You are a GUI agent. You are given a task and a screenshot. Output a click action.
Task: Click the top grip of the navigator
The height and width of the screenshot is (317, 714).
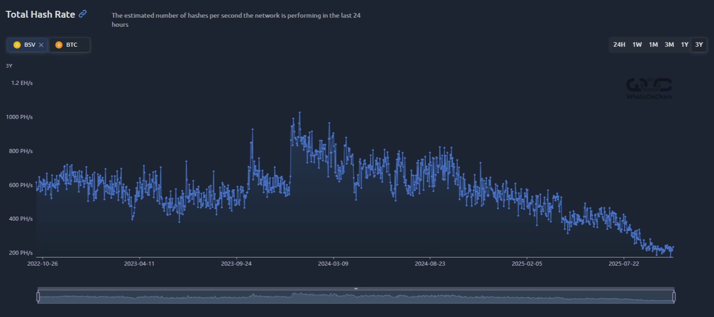(356, 288)
